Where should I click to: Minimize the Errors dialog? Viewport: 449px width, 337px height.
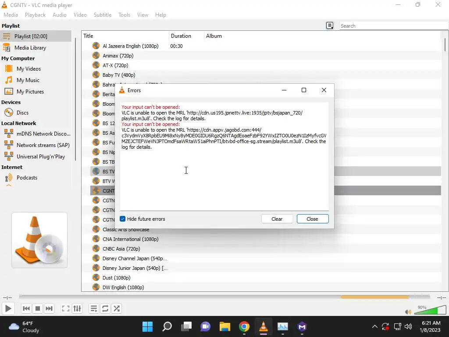(x=284, y=90)
